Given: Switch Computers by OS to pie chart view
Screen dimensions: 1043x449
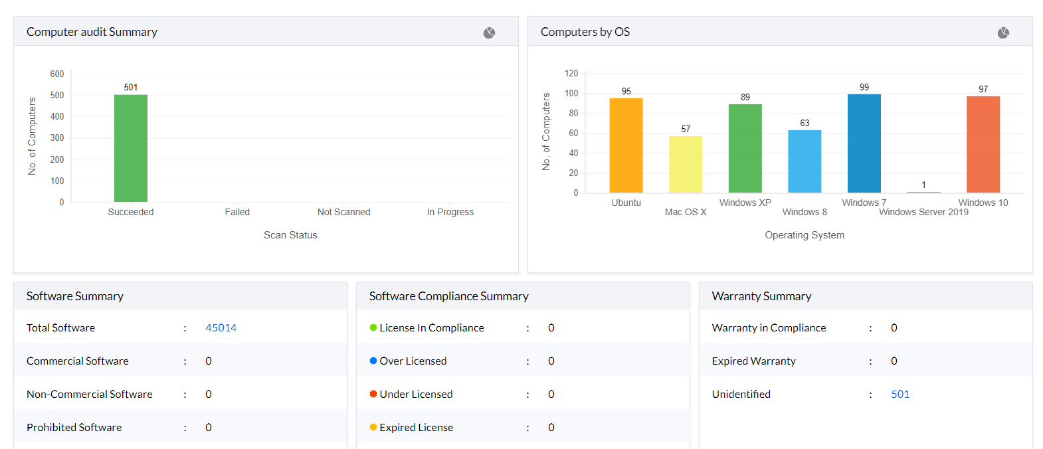Looking at the screenshot, I should [1003, 33].
